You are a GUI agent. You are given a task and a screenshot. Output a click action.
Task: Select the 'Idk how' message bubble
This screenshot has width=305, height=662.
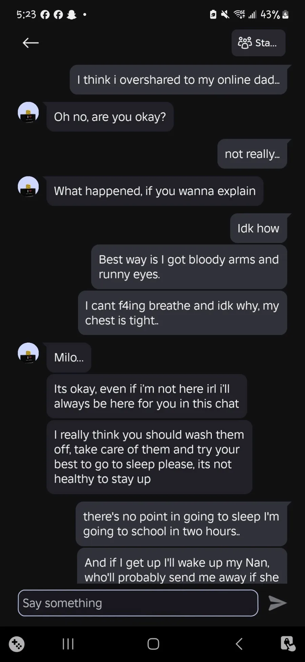pyautogui.click(x=258, y=228)
